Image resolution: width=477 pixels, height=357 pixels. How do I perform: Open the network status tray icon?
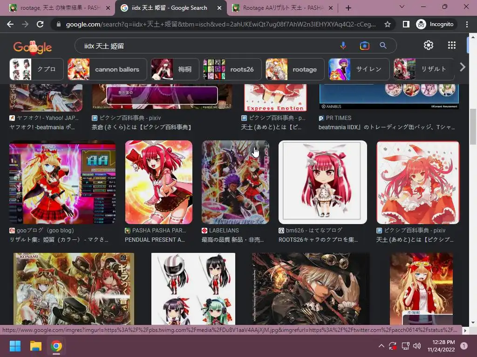pos(406,346)
